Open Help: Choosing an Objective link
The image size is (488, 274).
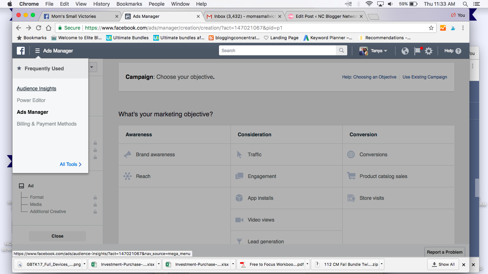pos(369,77)
